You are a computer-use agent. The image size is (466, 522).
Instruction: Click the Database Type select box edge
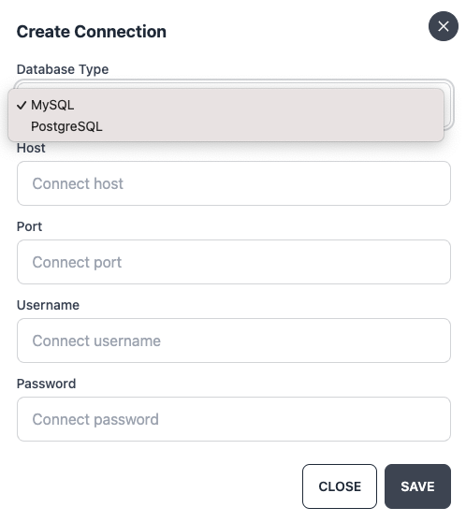pos(448,105)
